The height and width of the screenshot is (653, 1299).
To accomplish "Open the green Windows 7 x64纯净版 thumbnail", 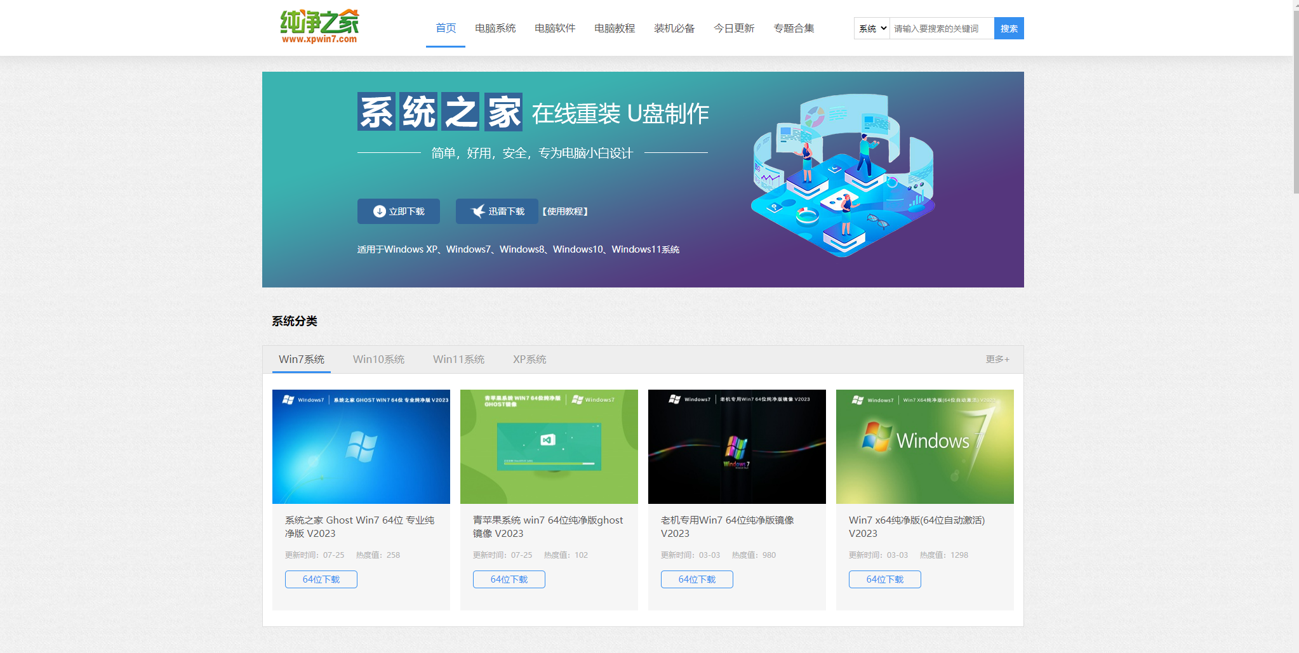I will (x=925, y=447).
